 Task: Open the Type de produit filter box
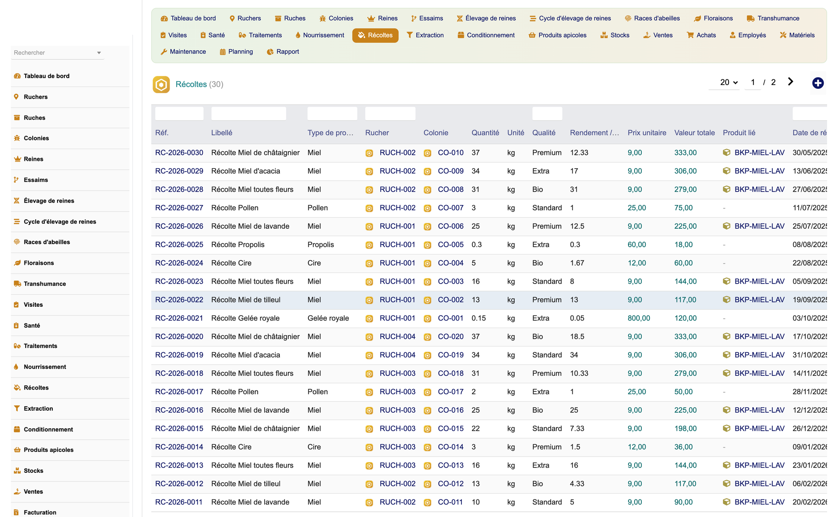pos(332,114)
